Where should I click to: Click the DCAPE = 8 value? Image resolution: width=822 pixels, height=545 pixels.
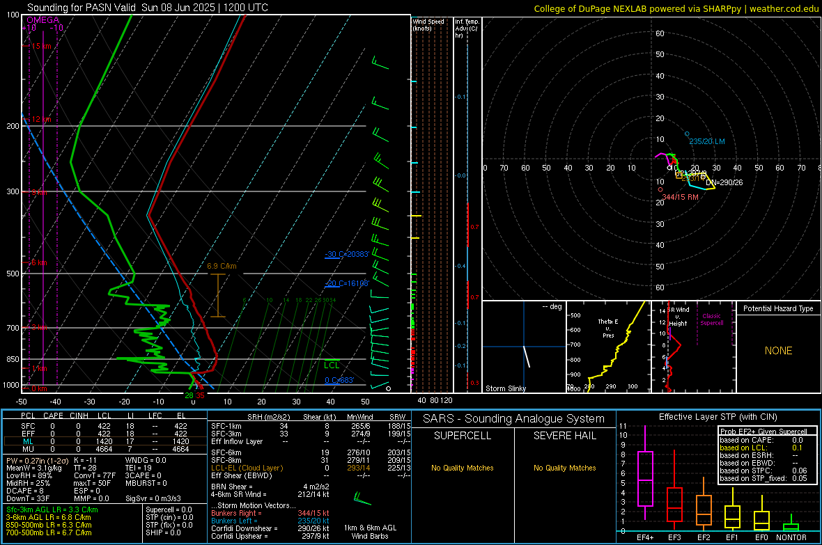tap(24, 491)
